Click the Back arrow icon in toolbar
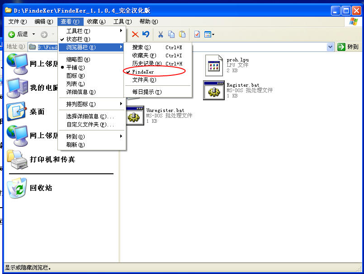The width and height of the screenshot is (364, 274). 11,35
